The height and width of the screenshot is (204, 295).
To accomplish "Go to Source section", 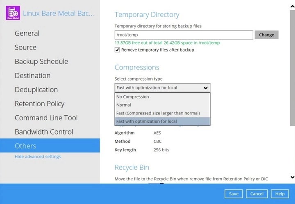I will pyautogui.click(x=25, y=47).
